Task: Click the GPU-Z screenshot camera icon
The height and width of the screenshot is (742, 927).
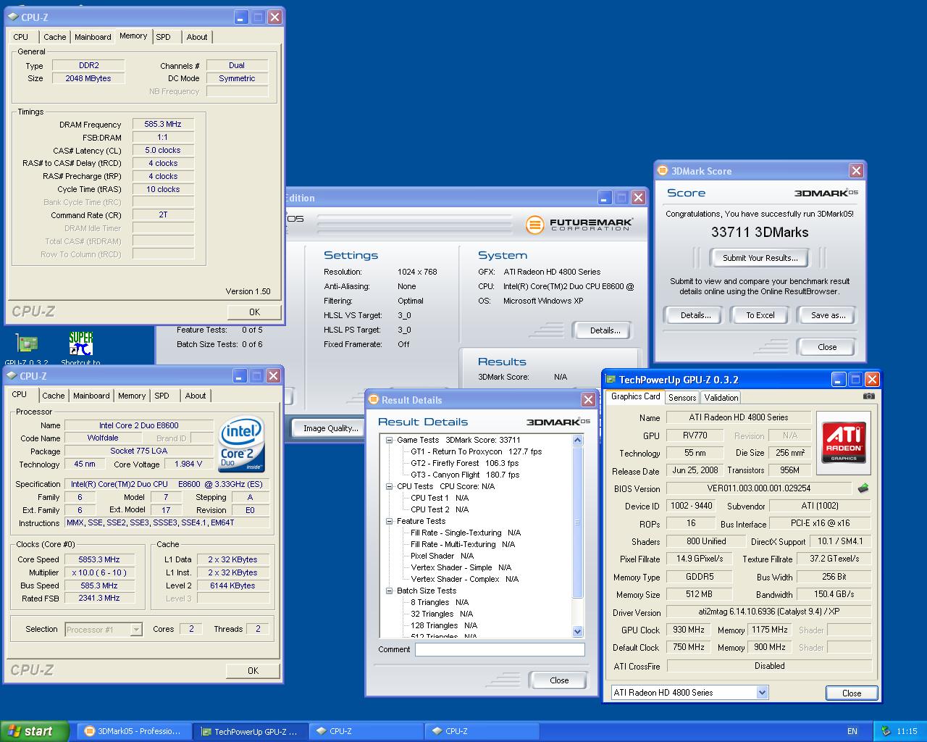Action: [869, 396]
